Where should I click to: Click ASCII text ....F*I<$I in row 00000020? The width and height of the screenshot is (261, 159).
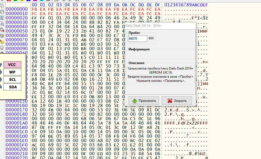point(186,18)
